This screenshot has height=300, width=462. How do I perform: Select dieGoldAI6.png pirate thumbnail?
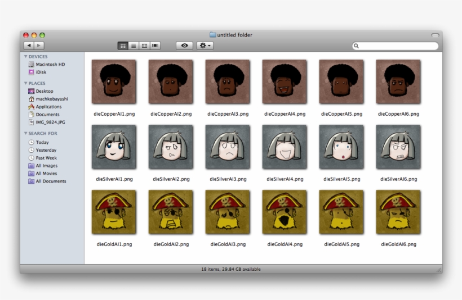[398, 212]
